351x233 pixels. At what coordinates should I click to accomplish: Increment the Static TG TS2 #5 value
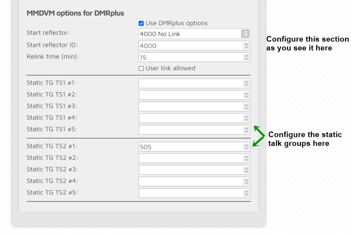[x=246, y=192]
